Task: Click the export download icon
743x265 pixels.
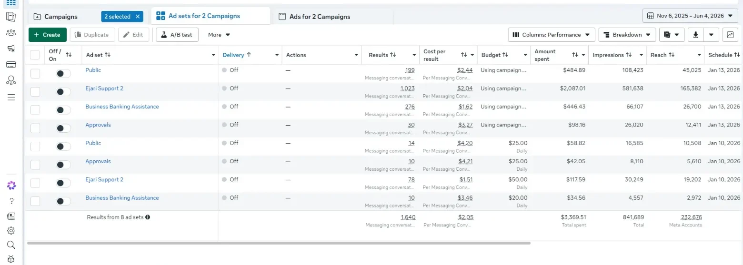Action: click(x=696, y=35)
